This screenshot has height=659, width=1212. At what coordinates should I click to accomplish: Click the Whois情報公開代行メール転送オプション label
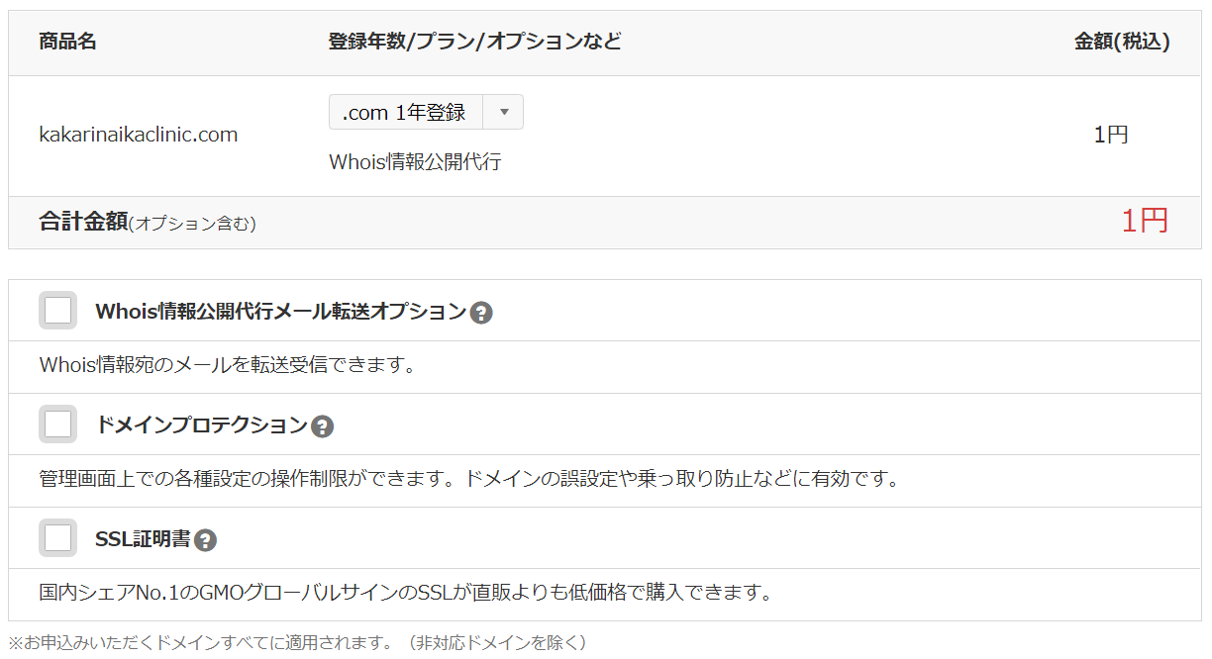click(x=280, y=311)
